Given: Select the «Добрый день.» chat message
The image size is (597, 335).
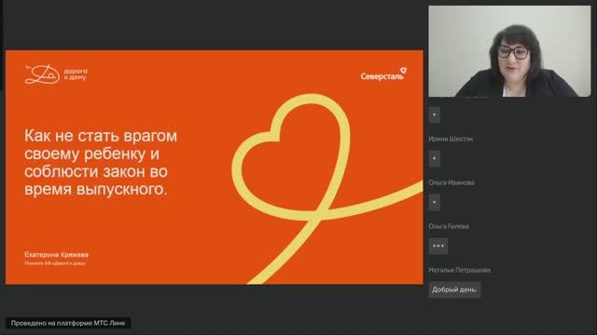Looking at the screenshot, I should (x=454, y=289).
